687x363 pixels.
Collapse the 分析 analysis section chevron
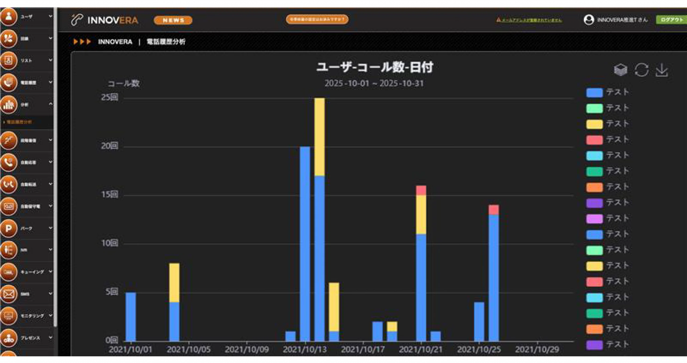point(50,104)
